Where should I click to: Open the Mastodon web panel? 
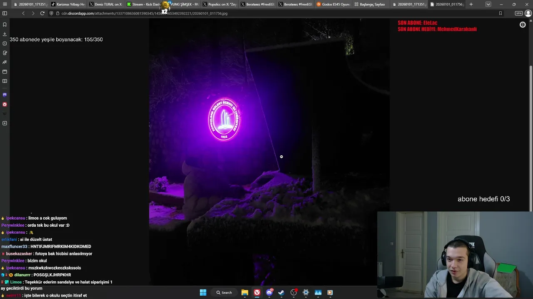coord(5,95)
